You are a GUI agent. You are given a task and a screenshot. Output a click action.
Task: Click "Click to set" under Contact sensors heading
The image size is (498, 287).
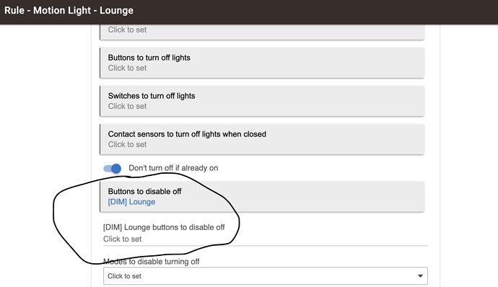point(127,144)
